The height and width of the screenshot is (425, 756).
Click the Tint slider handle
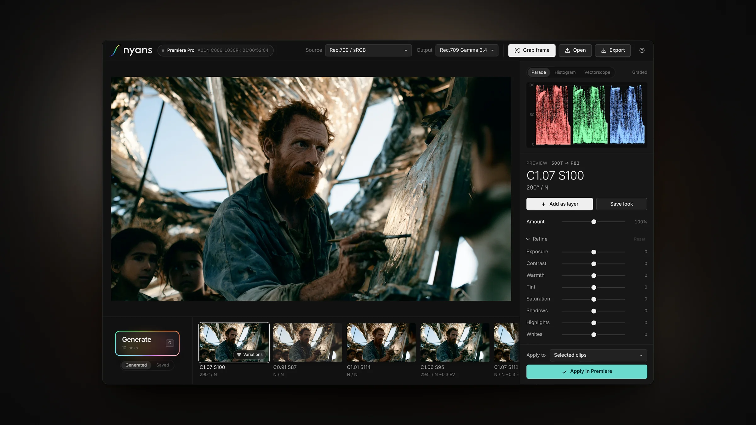click(x=593, y=287)
